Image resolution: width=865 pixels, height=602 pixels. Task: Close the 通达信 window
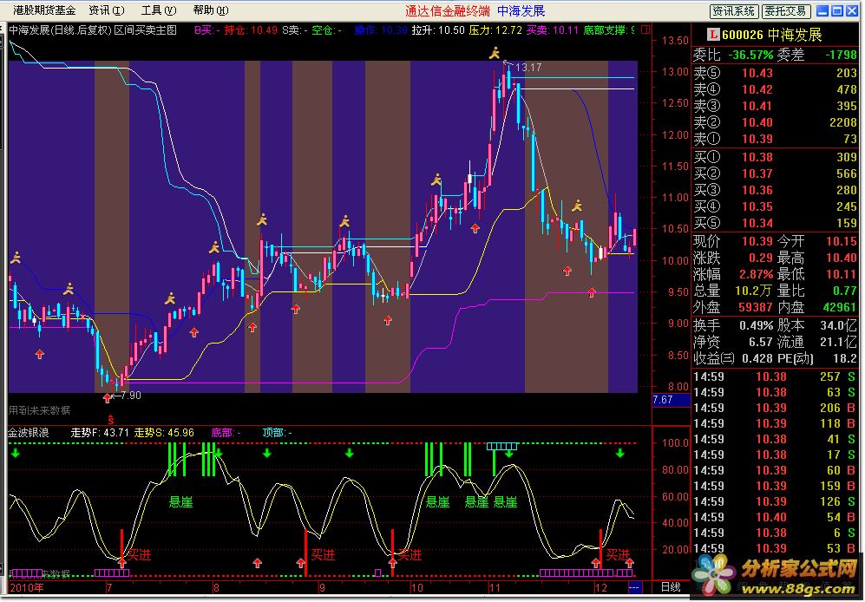[x=851, y=10]
